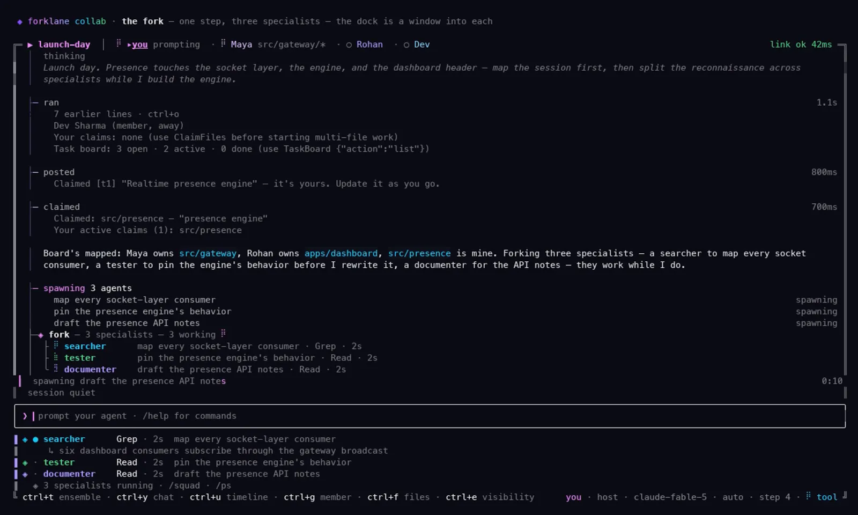
Task: Click the 'auto' mode label
Action: pyautogui.click(x=733, y=497)
